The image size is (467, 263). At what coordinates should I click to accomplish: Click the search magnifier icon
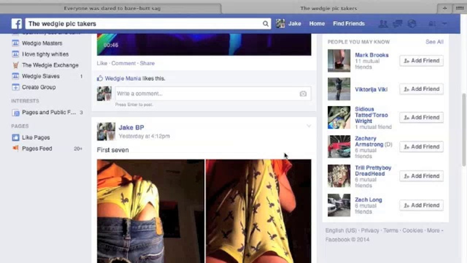266,24
